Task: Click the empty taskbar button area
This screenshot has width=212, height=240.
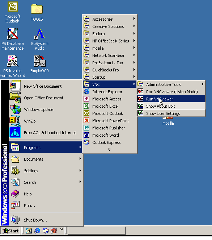Action: pyautogui.click(x=97, y=231)
